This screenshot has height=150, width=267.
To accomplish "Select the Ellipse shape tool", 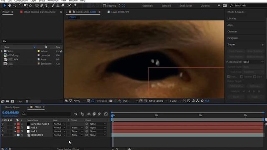I will point(37,5).
